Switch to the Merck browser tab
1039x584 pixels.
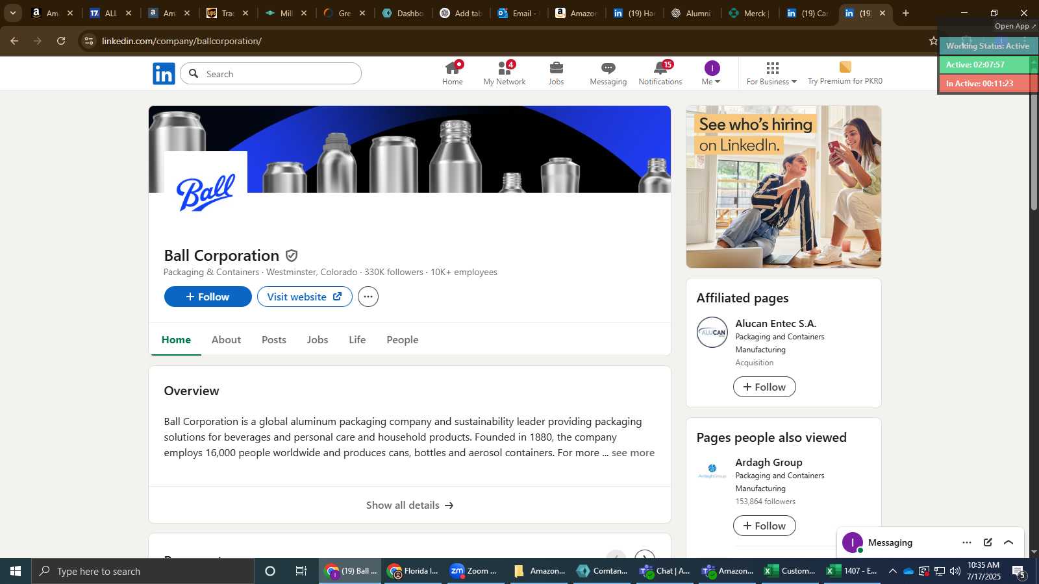pyautogui.click(x=749, y=13)
